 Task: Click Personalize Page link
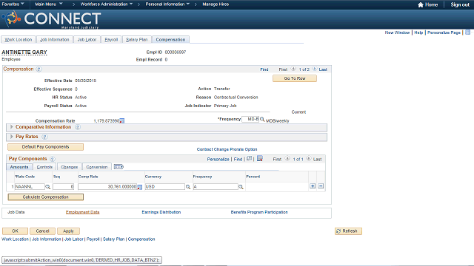(x=444, y=33)
